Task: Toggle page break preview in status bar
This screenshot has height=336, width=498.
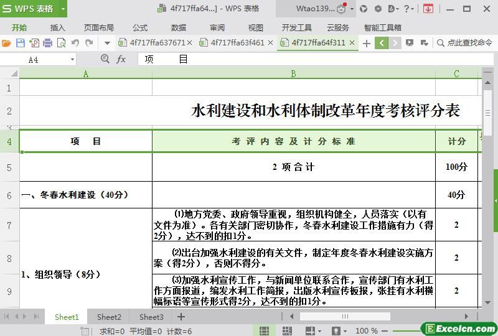Action: coord(287,330)
